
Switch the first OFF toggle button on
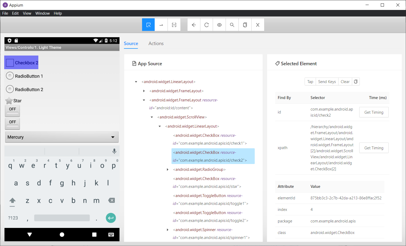(12, 111)
